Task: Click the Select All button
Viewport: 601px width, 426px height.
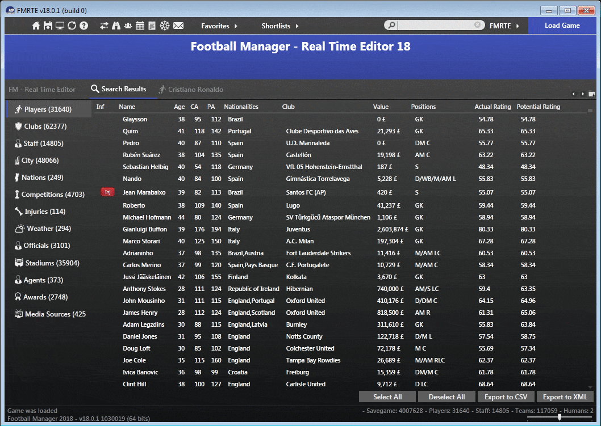Action: click(x=387, y=397)
